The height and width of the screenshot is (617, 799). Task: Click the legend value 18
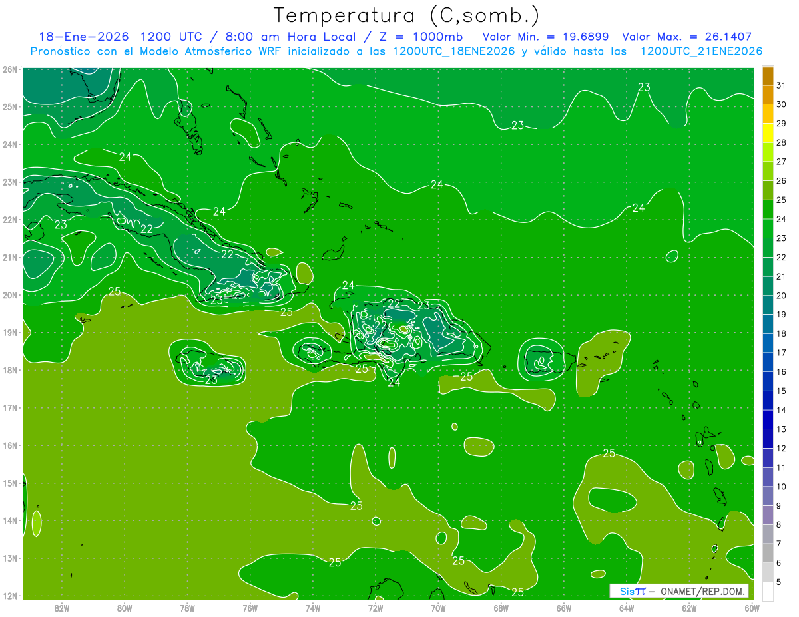(x=781, y=333)
